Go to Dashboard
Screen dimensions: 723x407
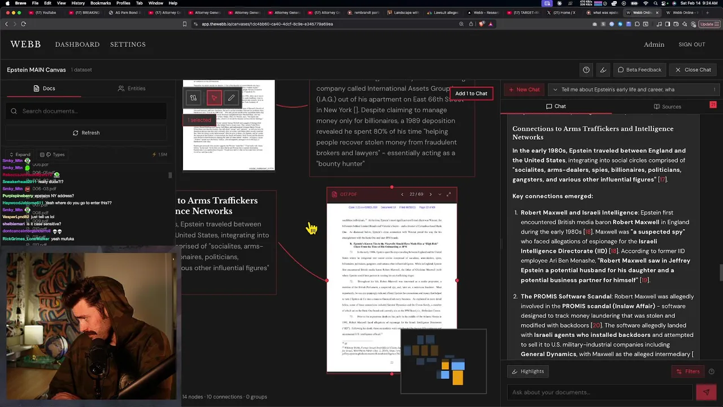tap(77, 44)
